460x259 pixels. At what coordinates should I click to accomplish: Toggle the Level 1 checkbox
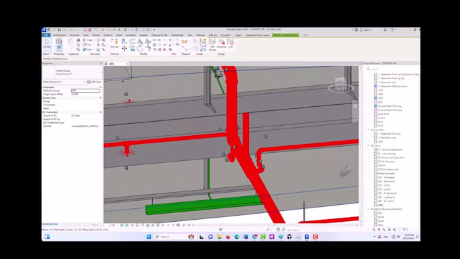coord(375,118)
